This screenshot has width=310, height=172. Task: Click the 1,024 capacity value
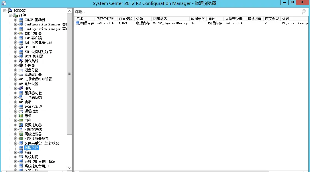(123, 23)
